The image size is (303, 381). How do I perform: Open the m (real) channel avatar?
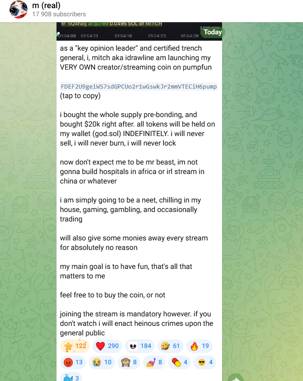19,9
